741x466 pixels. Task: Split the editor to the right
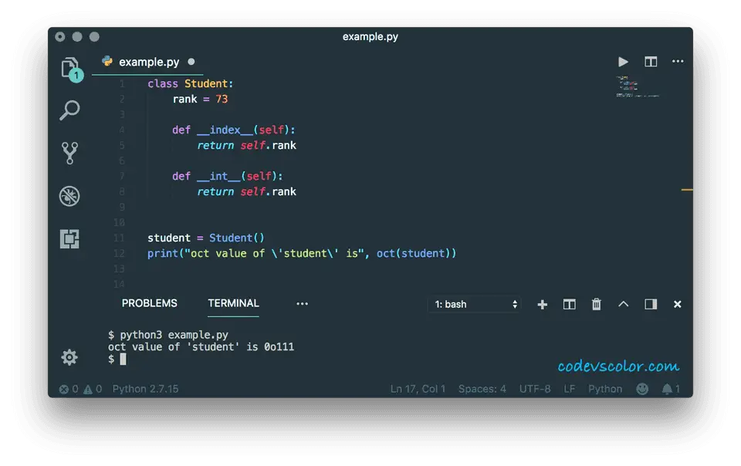click(651, 62)
